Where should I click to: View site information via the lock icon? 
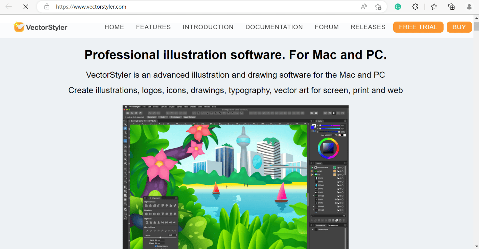[x=47, y=7]
